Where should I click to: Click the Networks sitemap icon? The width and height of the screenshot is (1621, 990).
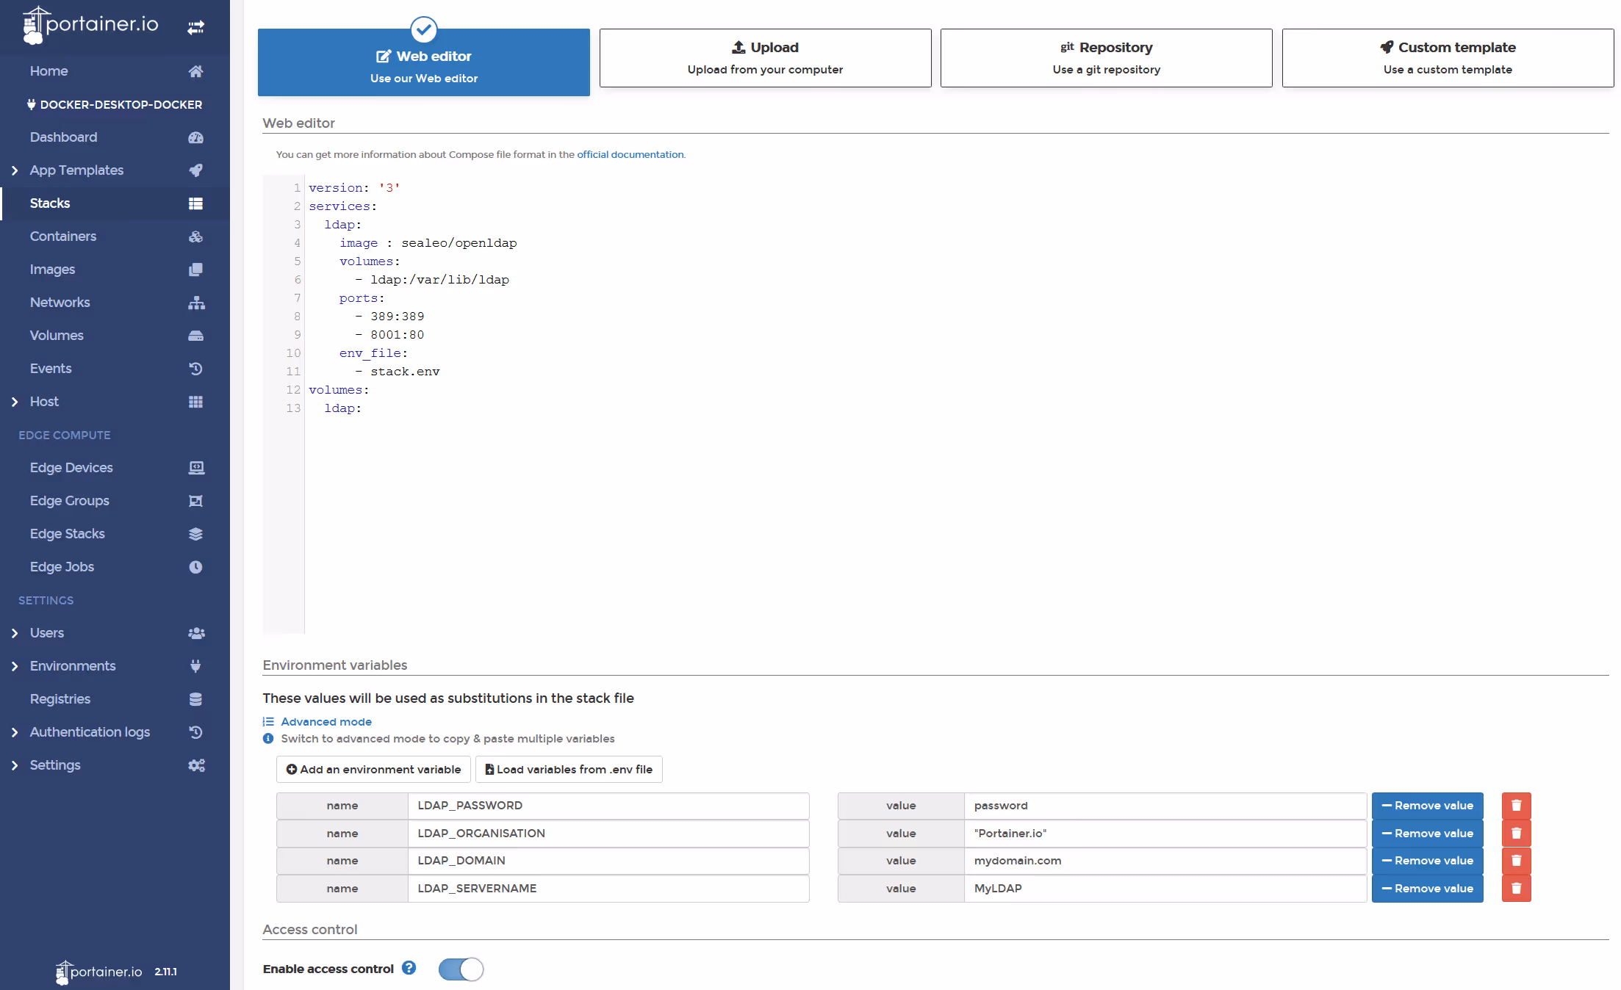(x=195, y=303)
